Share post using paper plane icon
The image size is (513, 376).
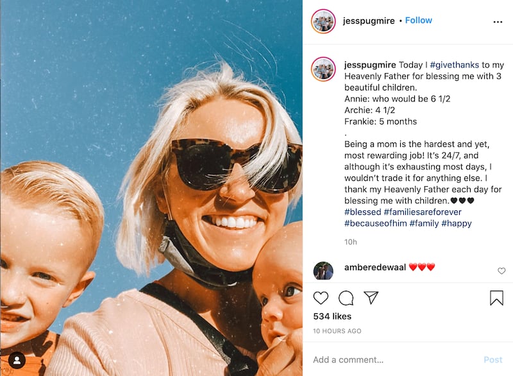[371, 298]
